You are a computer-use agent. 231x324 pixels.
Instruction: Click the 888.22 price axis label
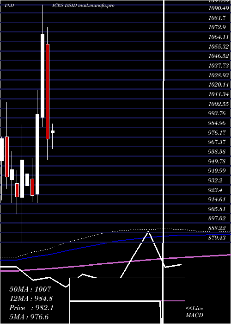217,228
